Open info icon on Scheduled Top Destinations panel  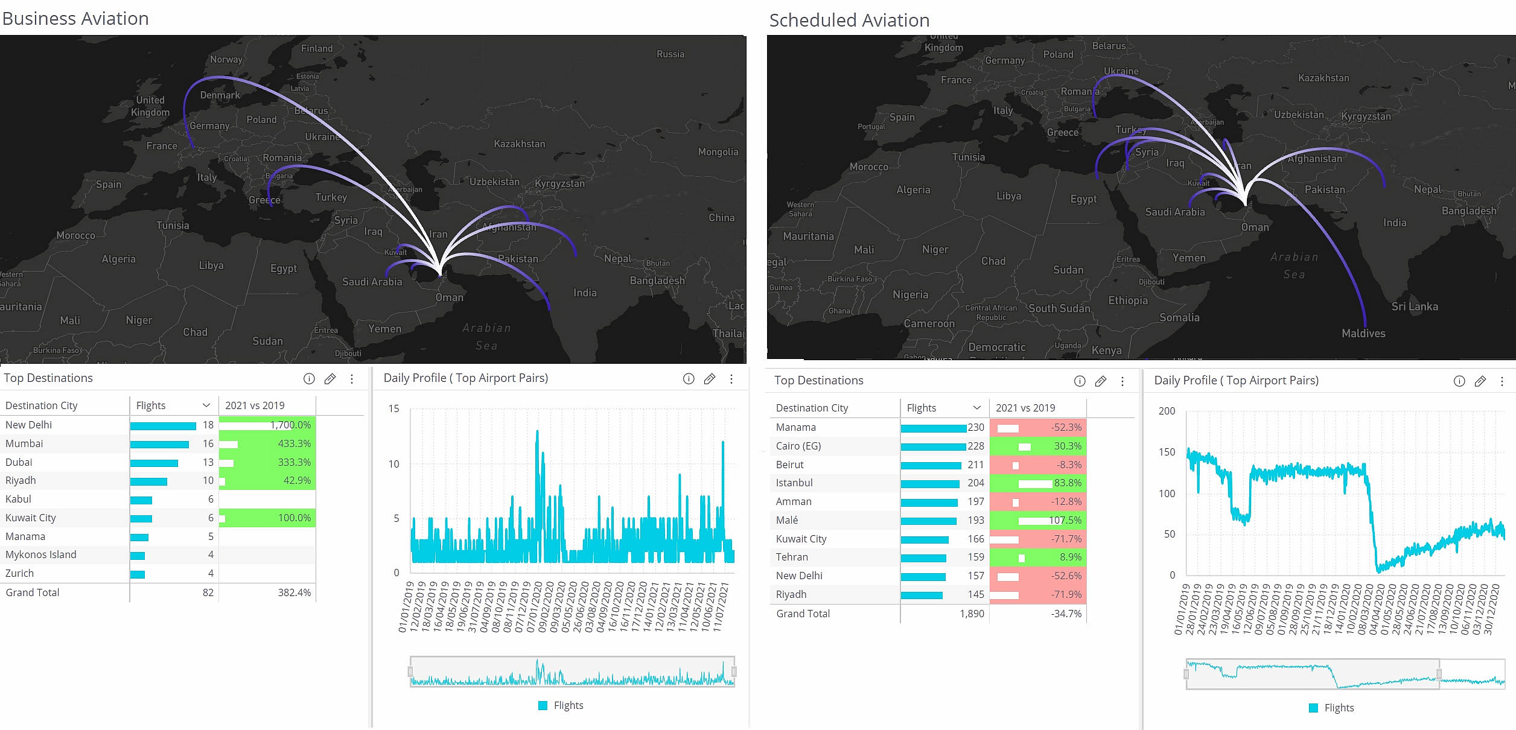click(1080, 381)
